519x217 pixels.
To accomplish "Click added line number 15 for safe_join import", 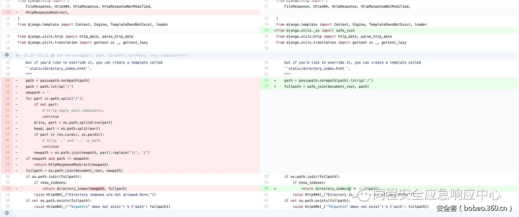I will tap(266, 30).
